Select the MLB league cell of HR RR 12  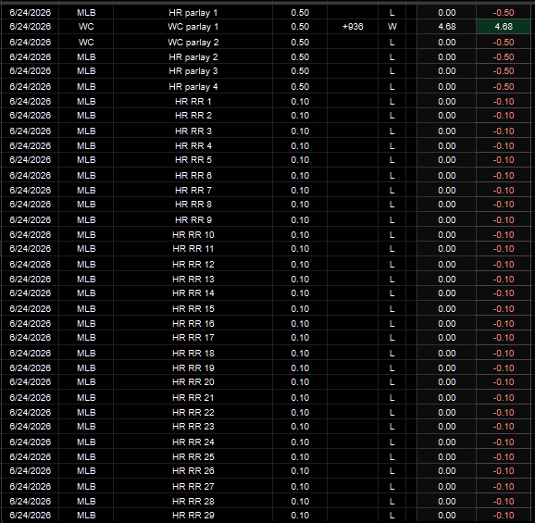[x=86, y=265]
